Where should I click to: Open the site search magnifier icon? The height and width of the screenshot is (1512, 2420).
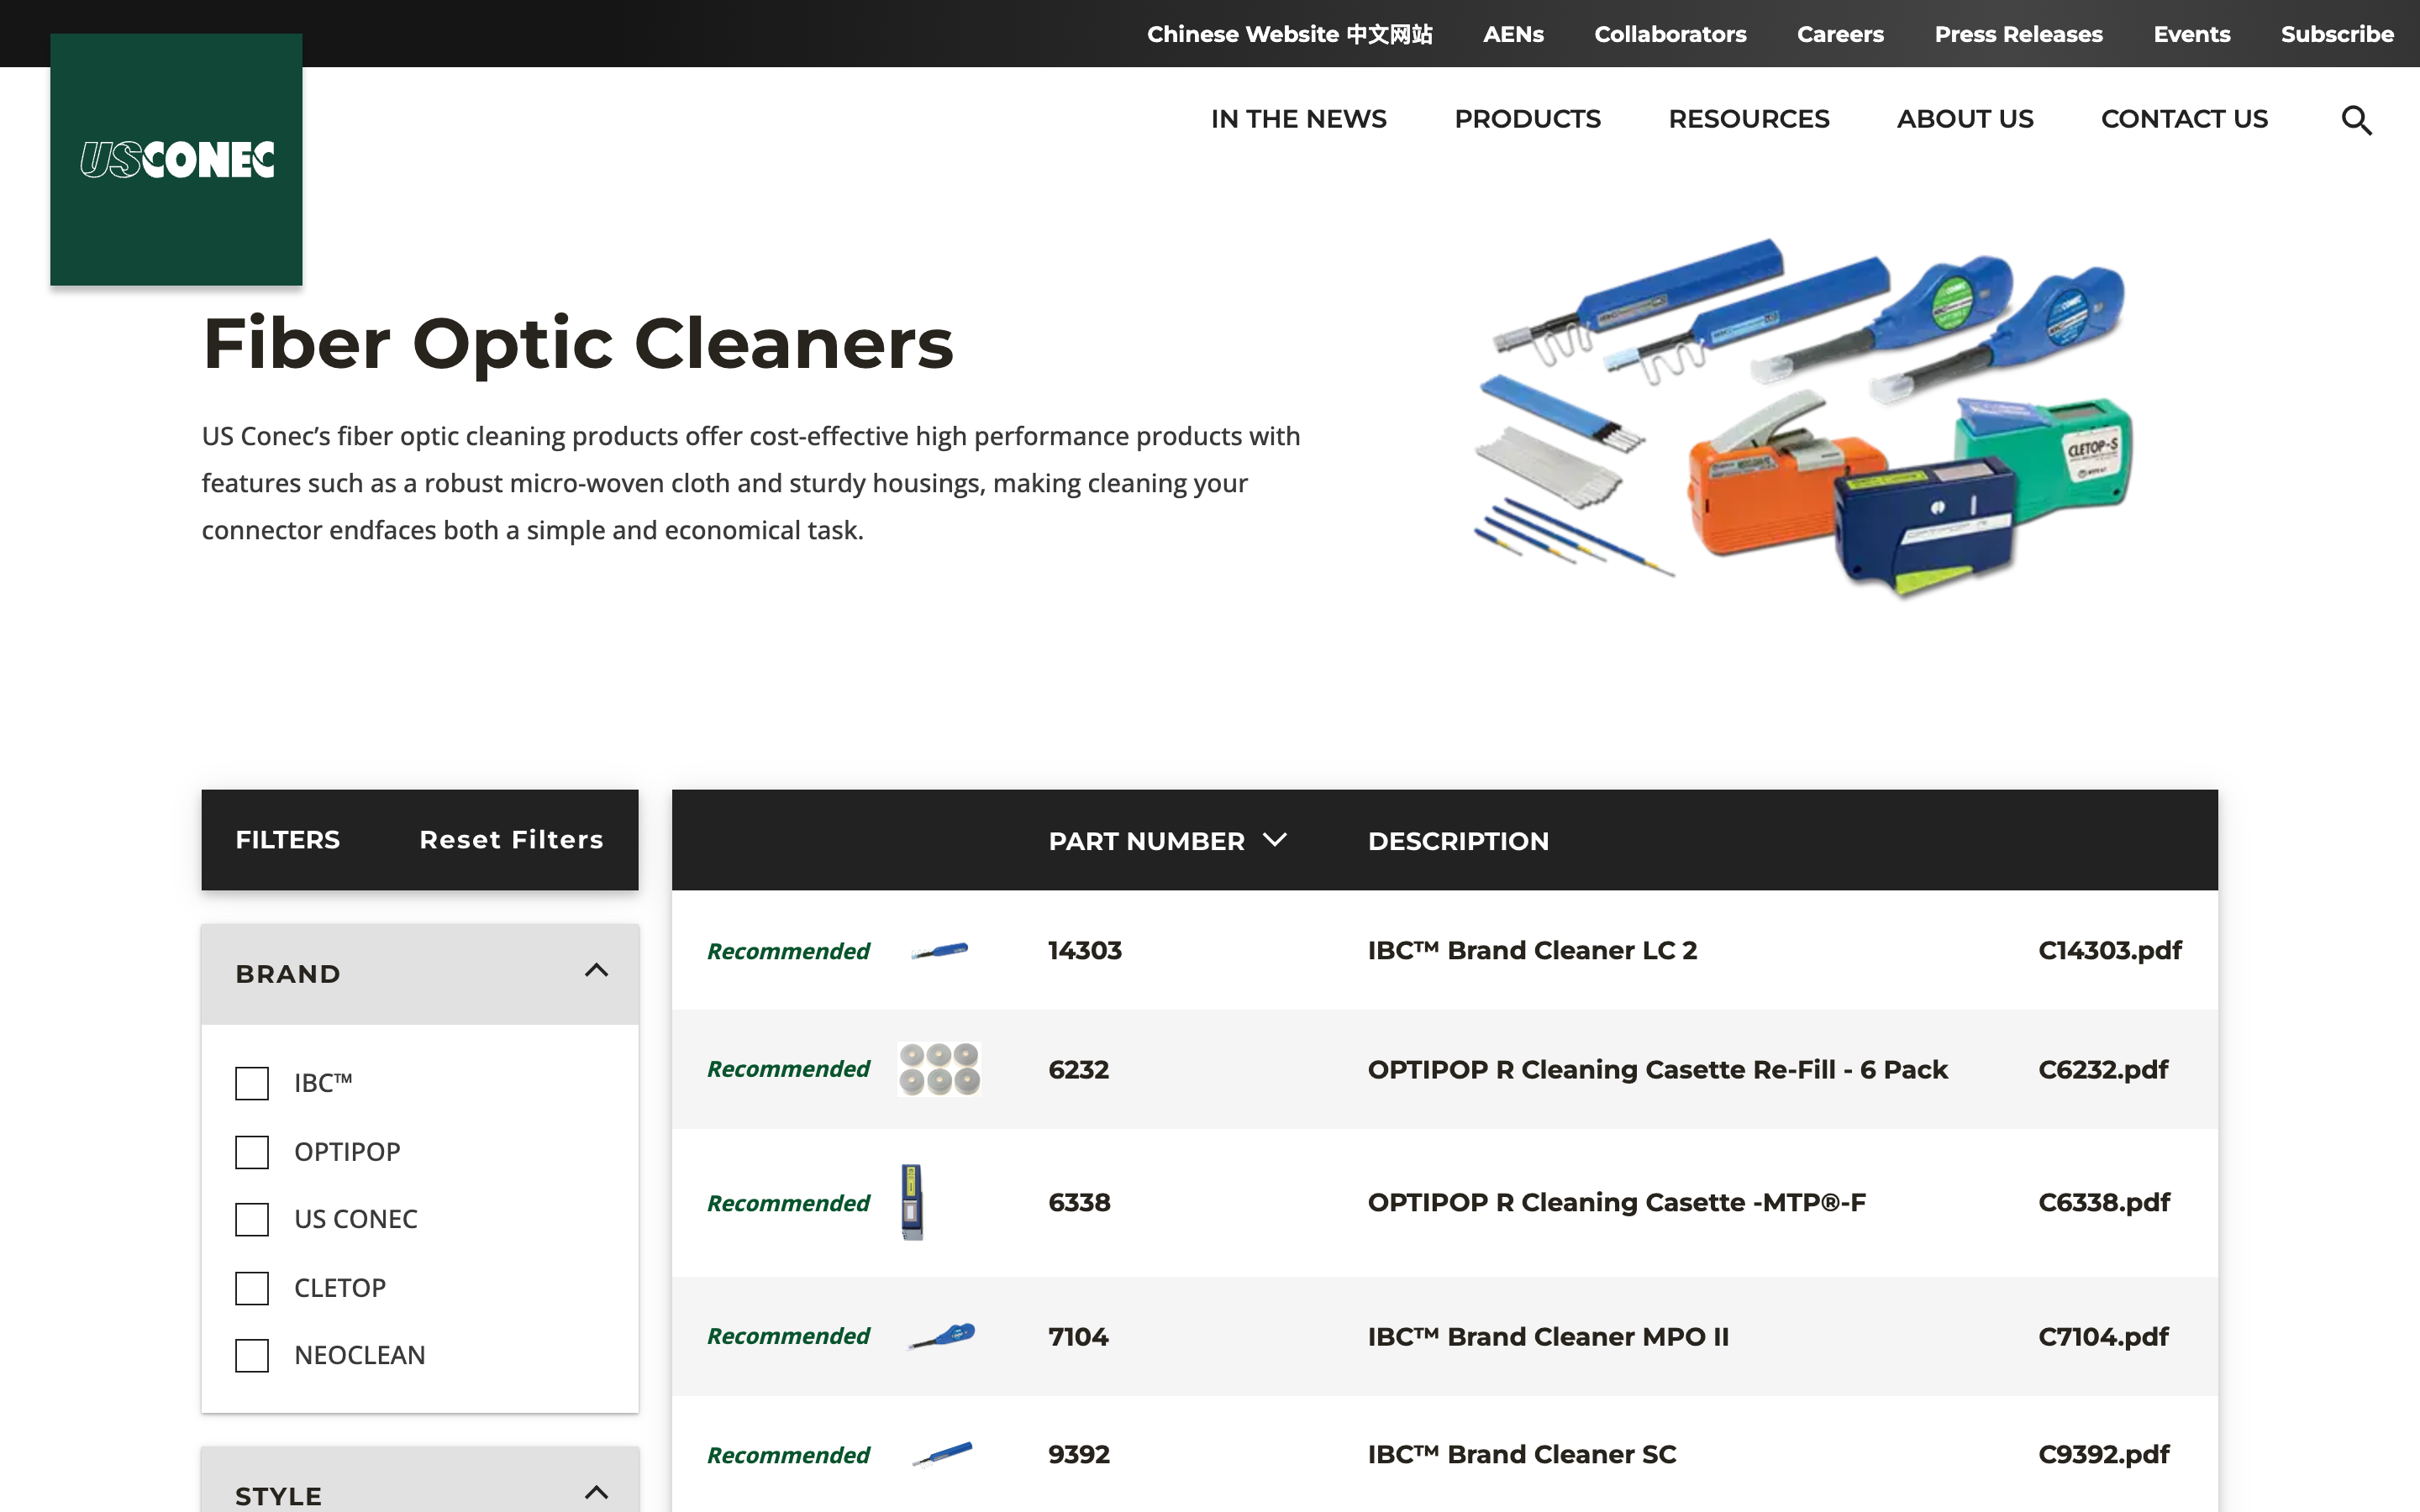pos(2356,120)
